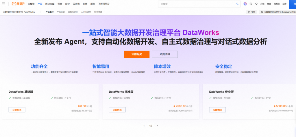Image resolution: width=296 pixels, height=137 pixels.
Task: Click the cloud download icon in header
Action: [x=256, y=4]
